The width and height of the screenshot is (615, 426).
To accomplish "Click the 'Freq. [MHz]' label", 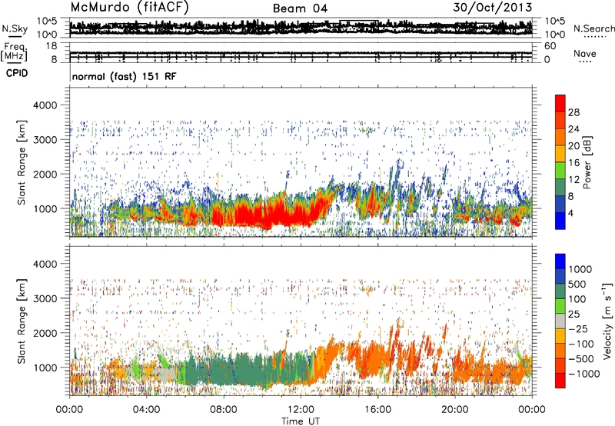I will (14, 52).
